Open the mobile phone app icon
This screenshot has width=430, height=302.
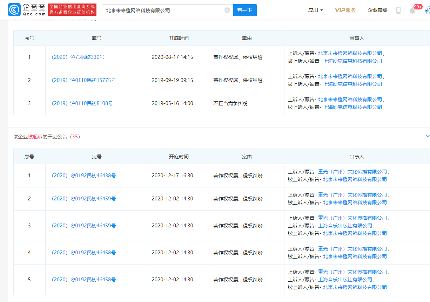[x=398, y=10]
